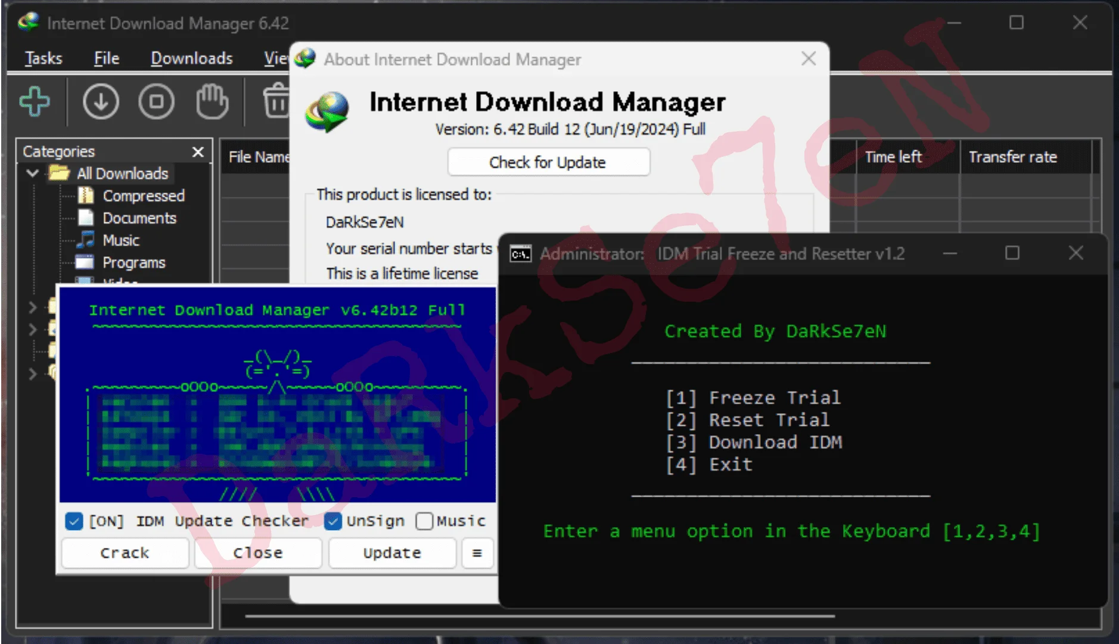Click the '[1] Freeze Trial' console option

[x=753, y=398]
